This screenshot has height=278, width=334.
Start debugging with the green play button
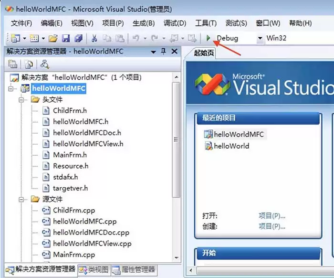click(209, 38)
